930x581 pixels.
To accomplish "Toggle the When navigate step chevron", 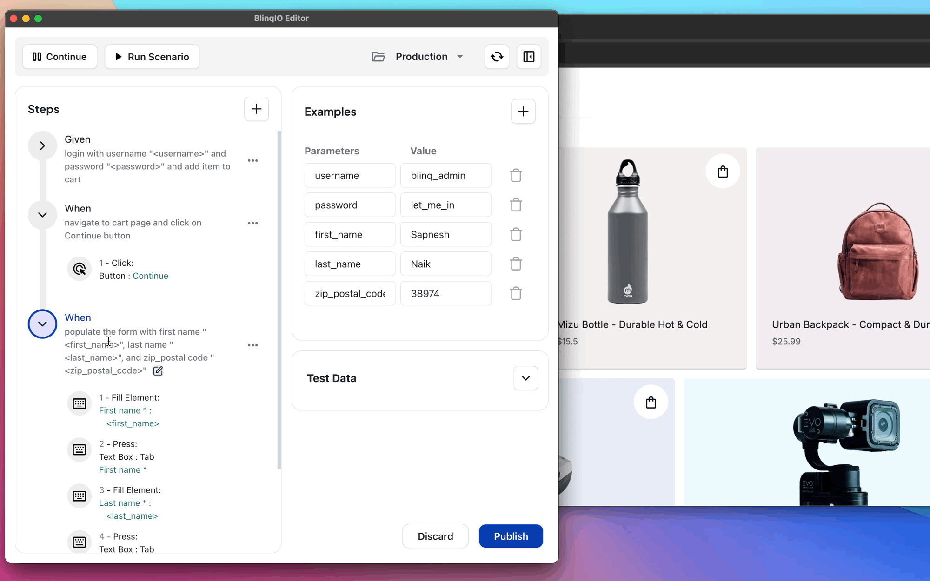I will 42,214.
